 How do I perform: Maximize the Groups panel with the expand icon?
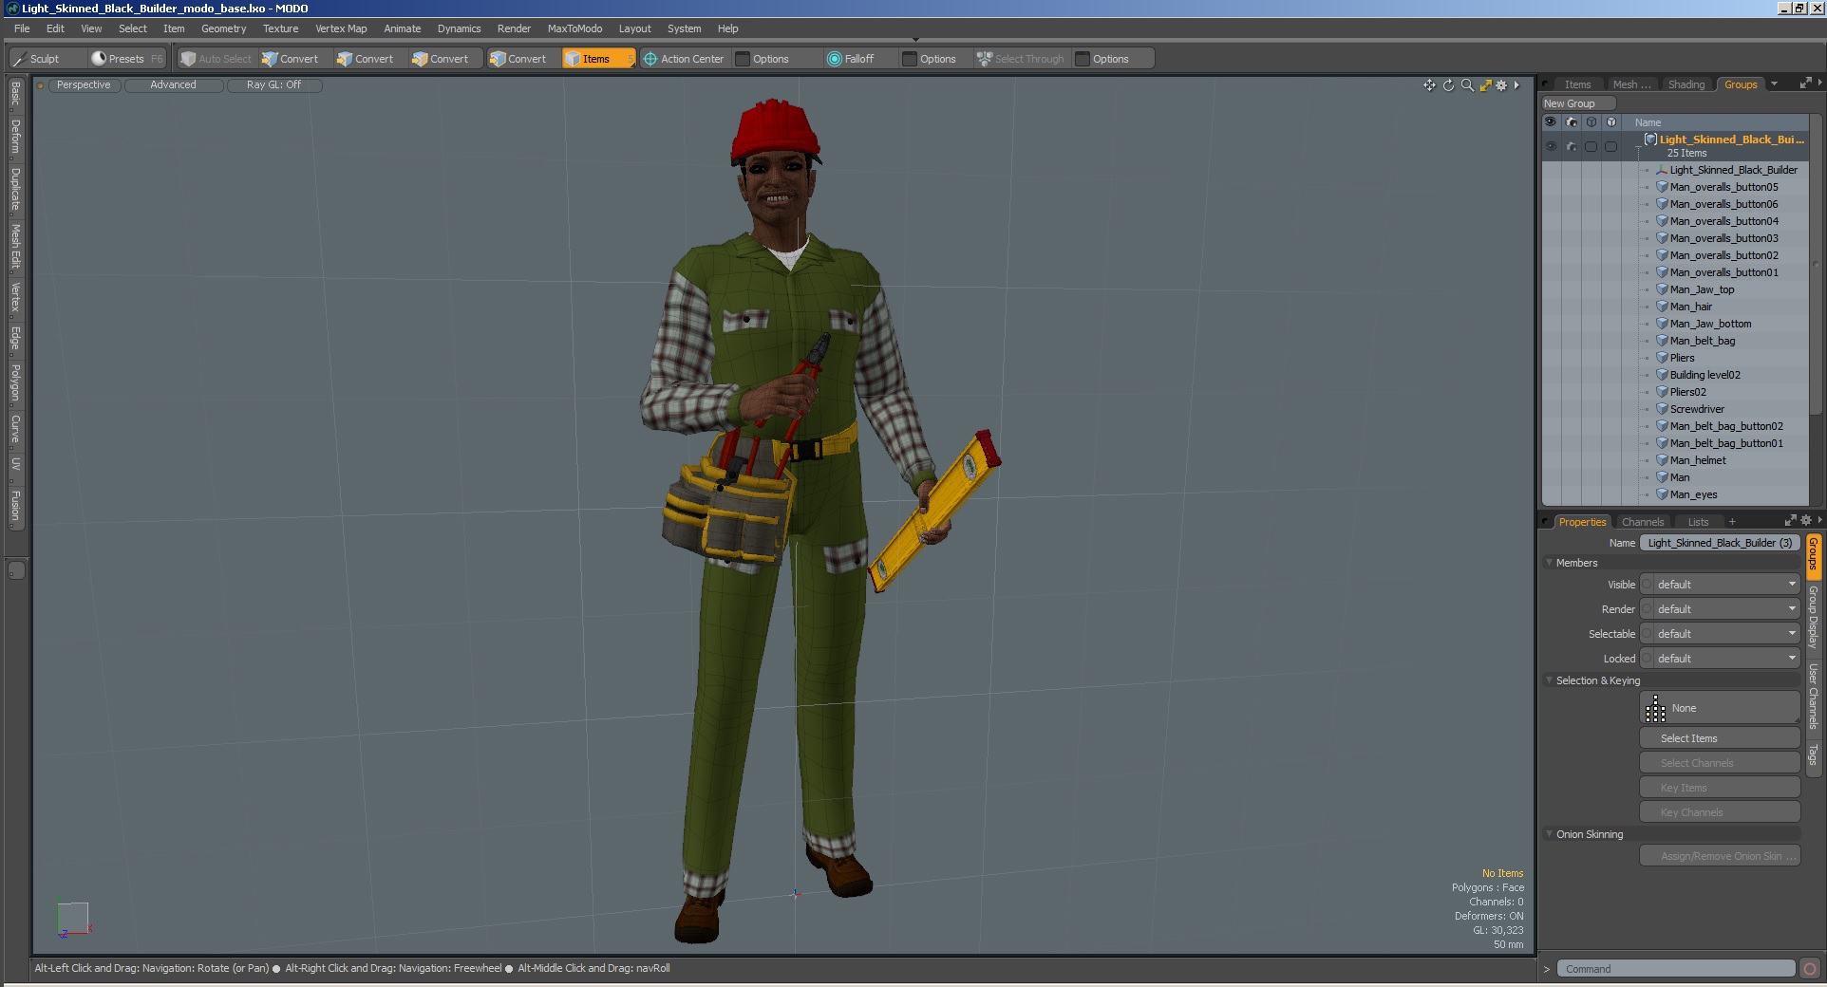pyautogui.click(x=1805, y=84)
